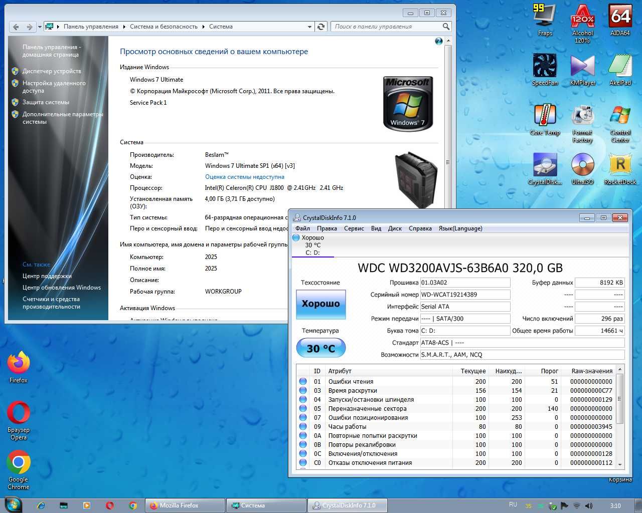
Task: Expand the arrow after 'Система и безопасность' breadcrumb
Action: [x=203, y=27]
